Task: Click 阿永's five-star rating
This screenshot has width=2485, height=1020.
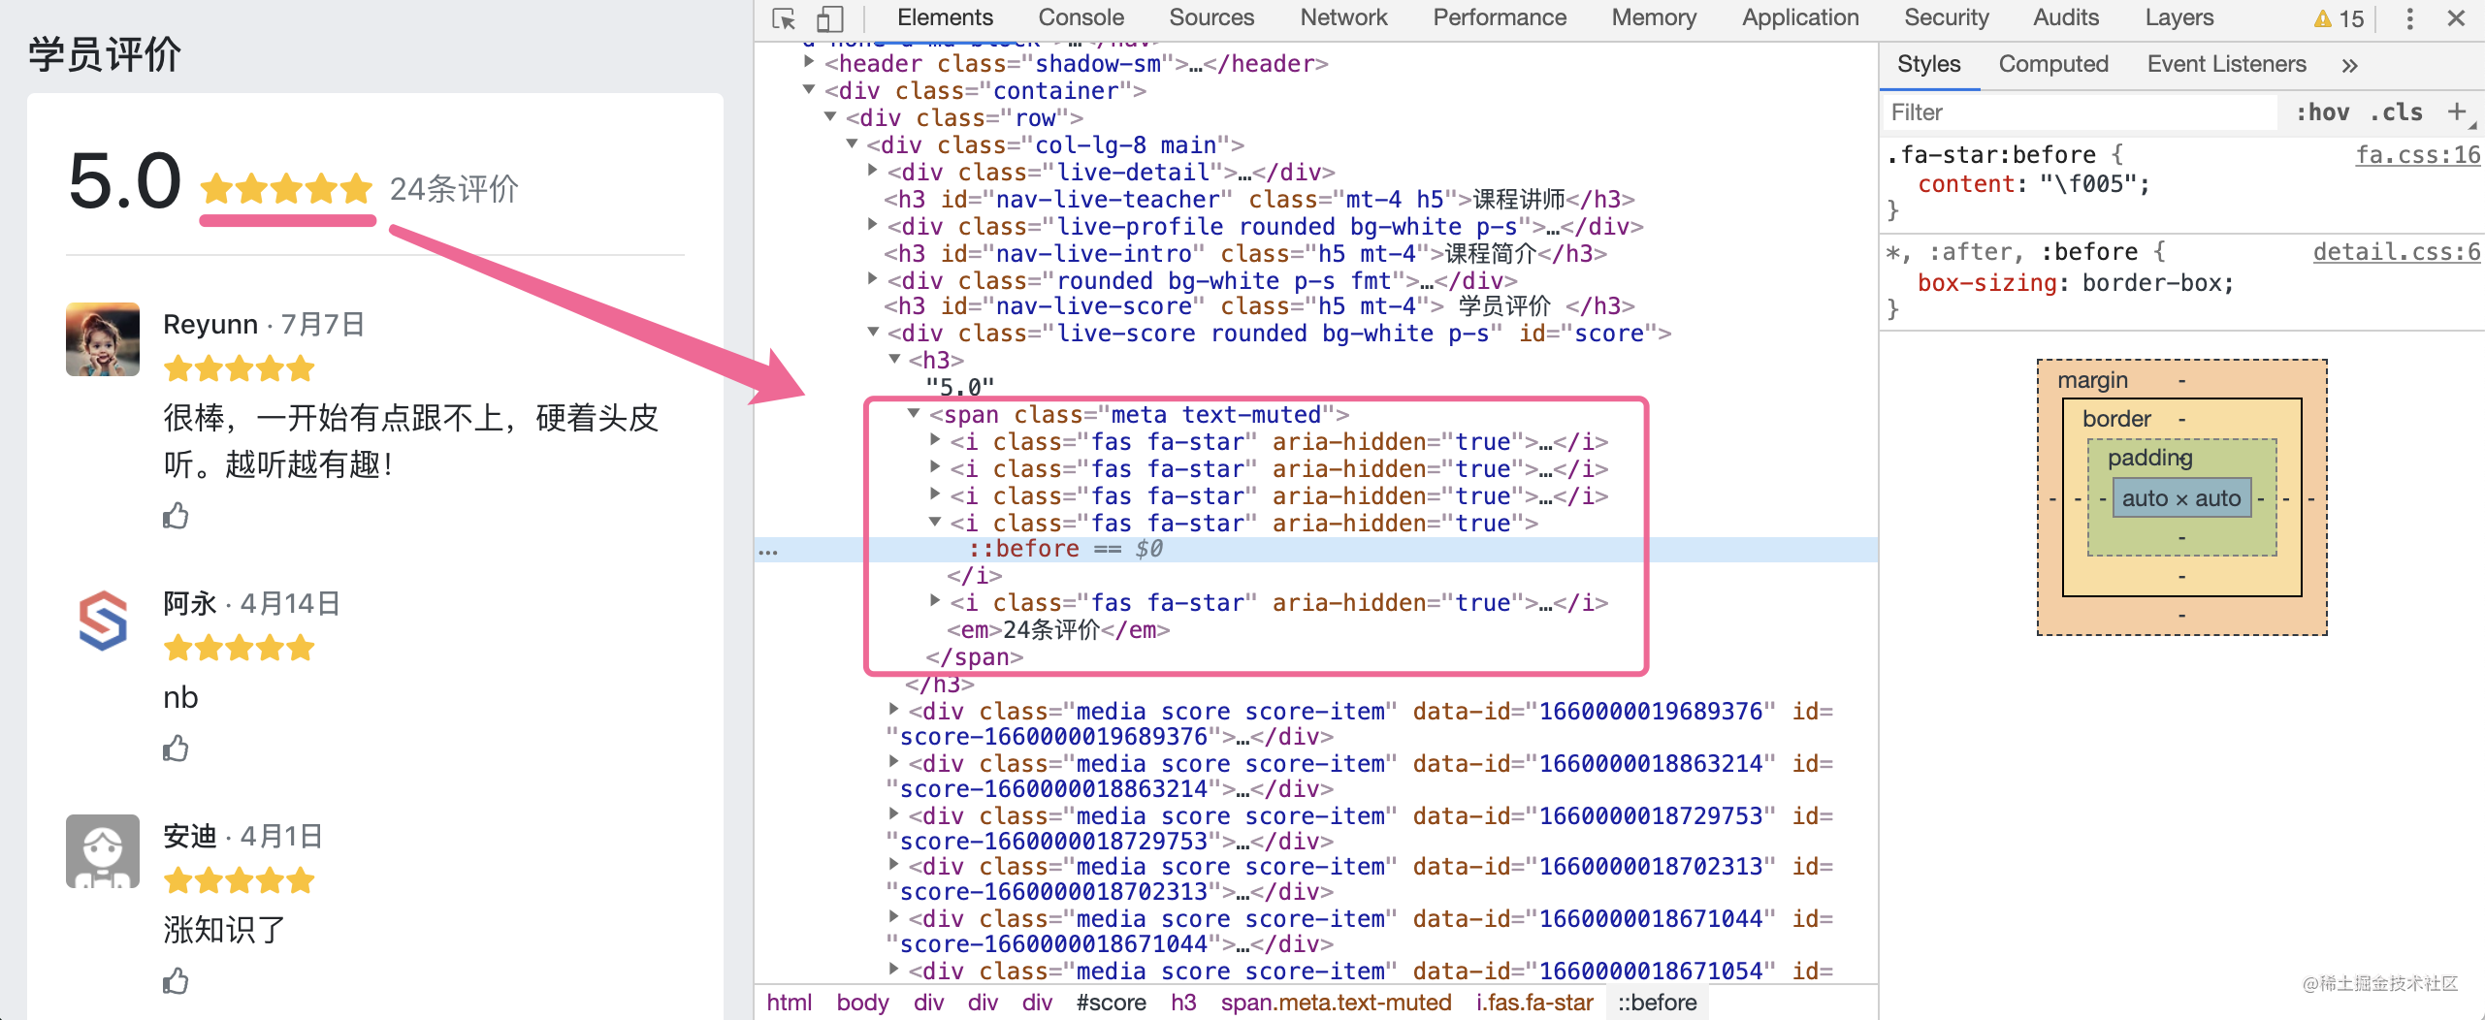Action: 240,648
